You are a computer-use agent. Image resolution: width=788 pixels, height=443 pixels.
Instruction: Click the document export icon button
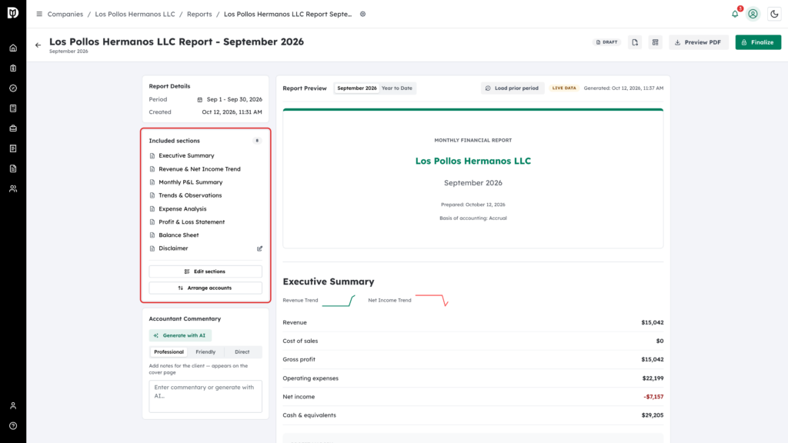click(x=635, y=42)
